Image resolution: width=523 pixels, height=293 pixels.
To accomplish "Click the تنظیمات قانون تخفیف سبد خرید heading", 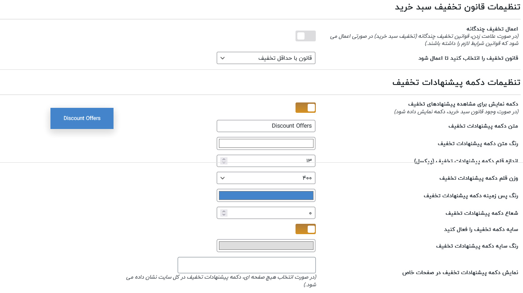I will click(x=457, y=7).
